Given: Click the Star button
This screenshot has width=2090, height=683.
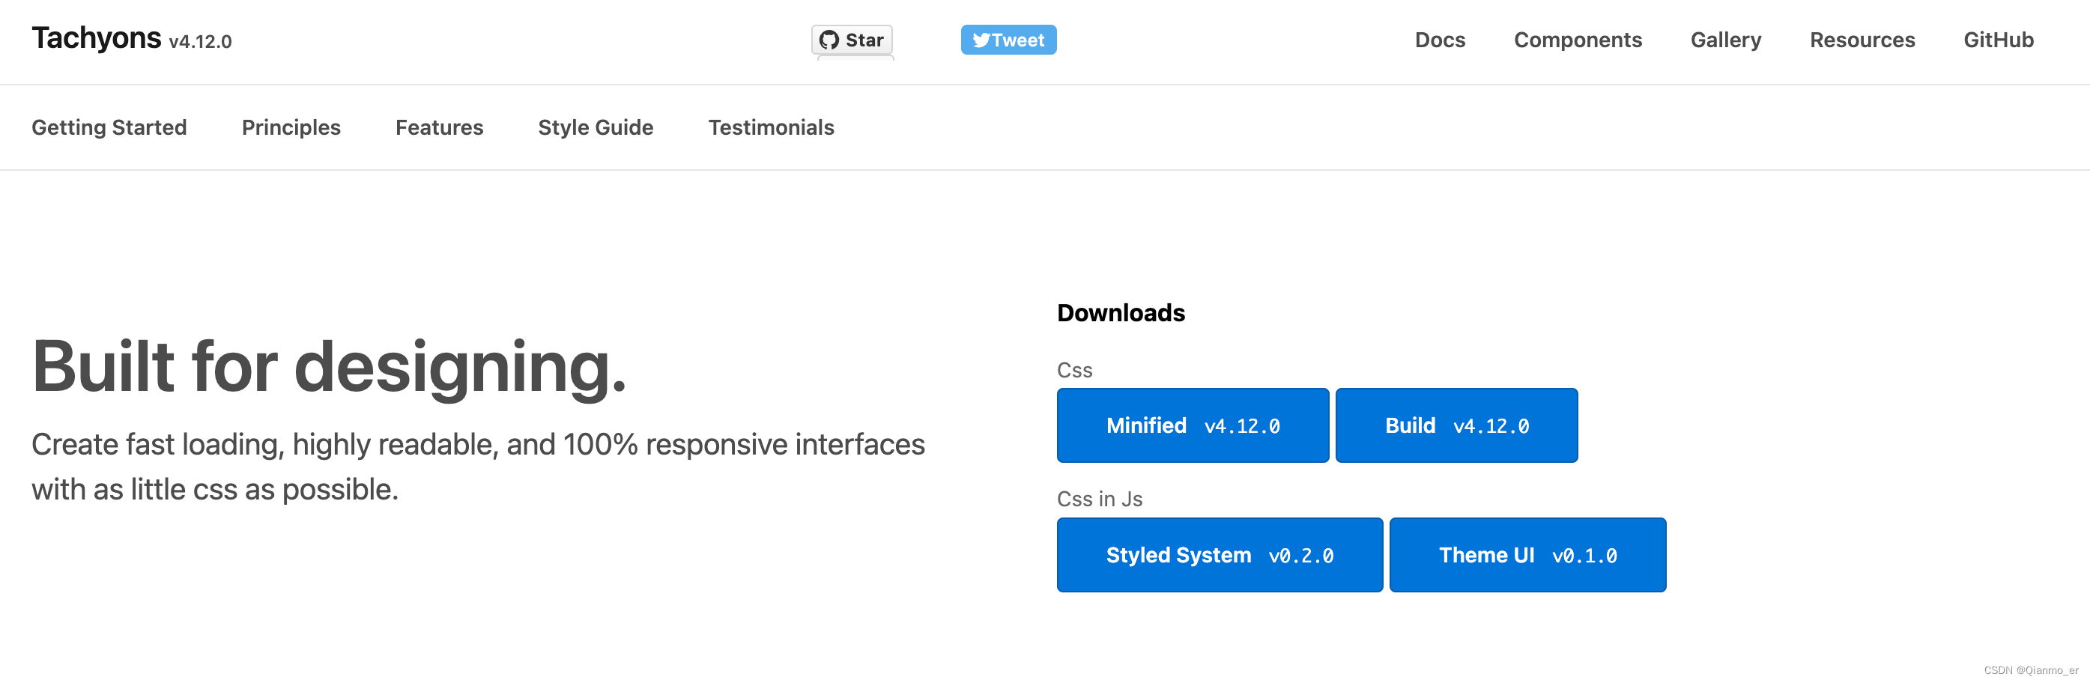Looking at the screenshot, I should pos(852,40).
